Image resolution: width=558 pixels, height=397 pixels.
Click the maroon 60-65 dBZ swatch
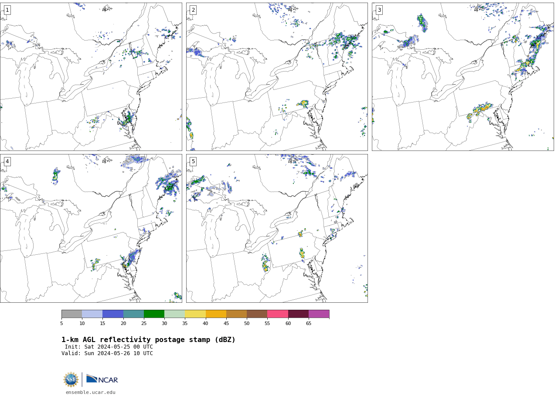(x=298, y=314)
